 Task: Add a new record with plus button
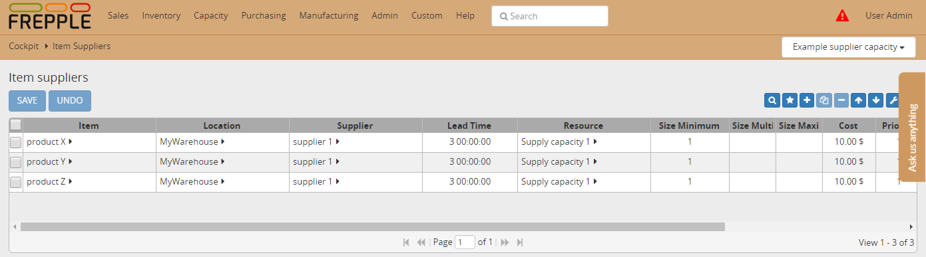807,100
